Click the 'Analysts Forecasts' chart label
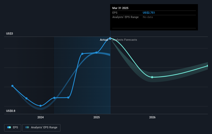Screen dimensions: 212x134 [x=125, y=40]
